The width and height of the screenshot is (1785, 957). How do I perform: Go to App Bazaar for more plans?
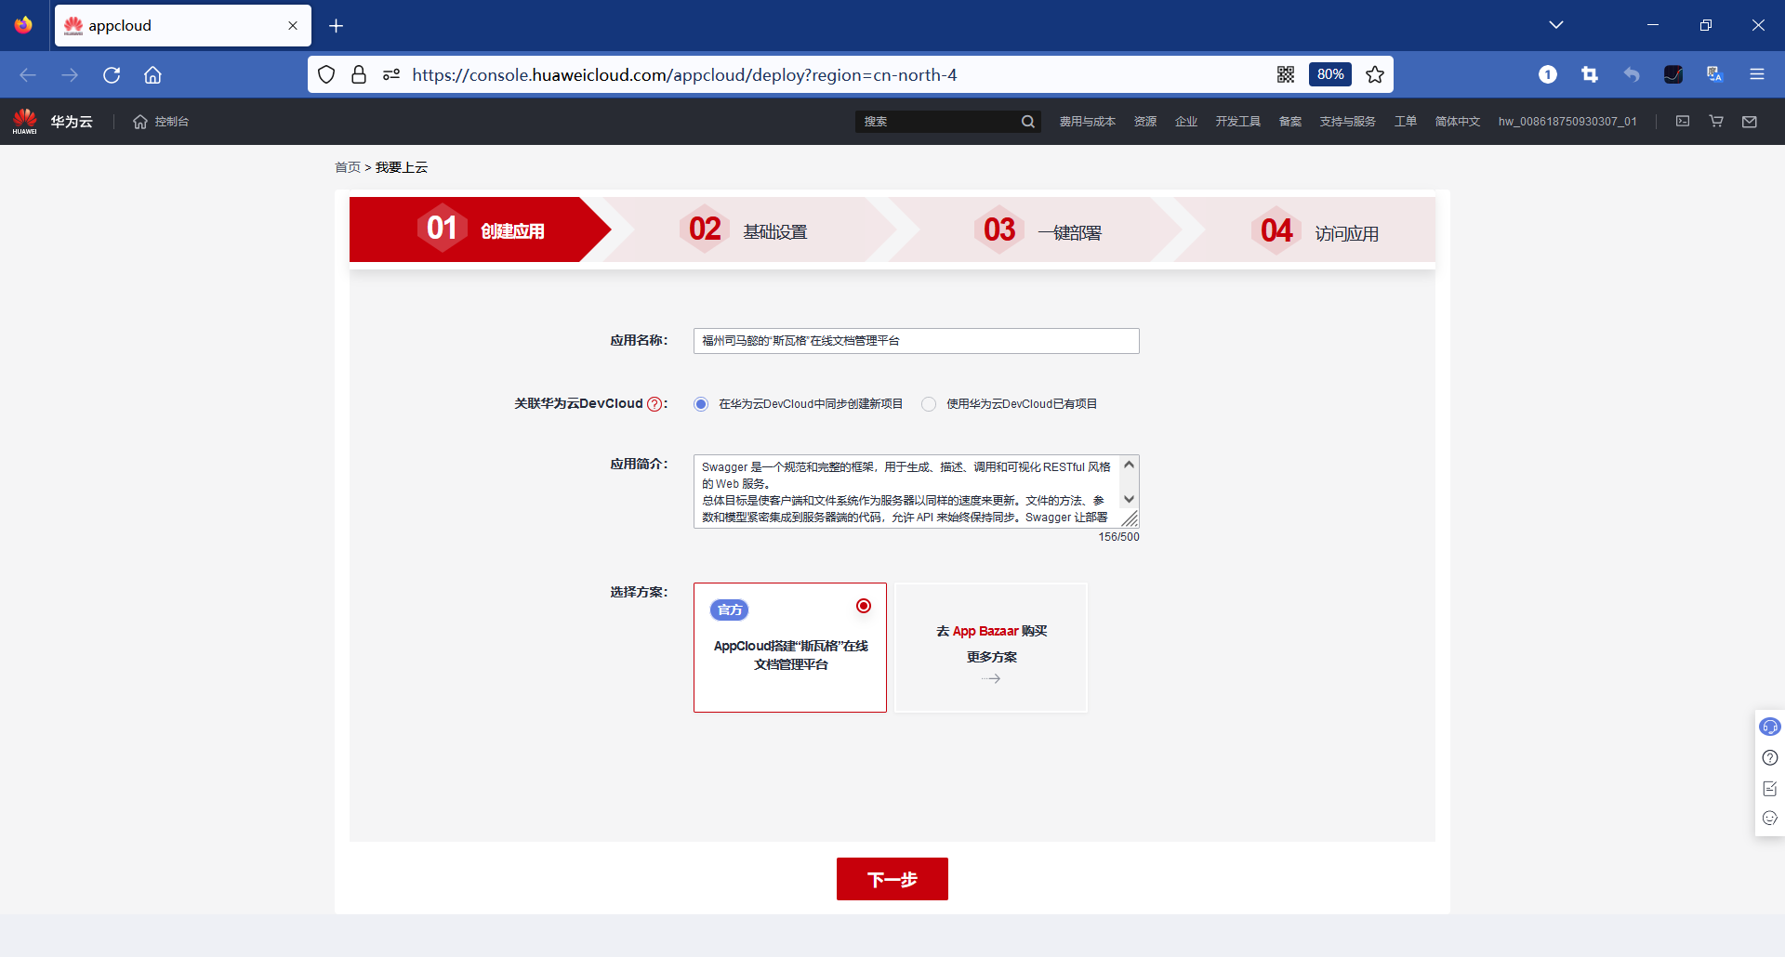pos(991,648)
